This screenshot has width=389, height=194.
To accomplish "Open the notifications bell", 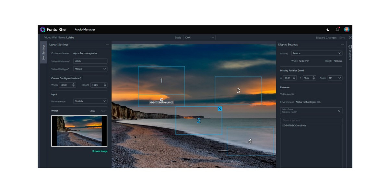I will point(337,29).
